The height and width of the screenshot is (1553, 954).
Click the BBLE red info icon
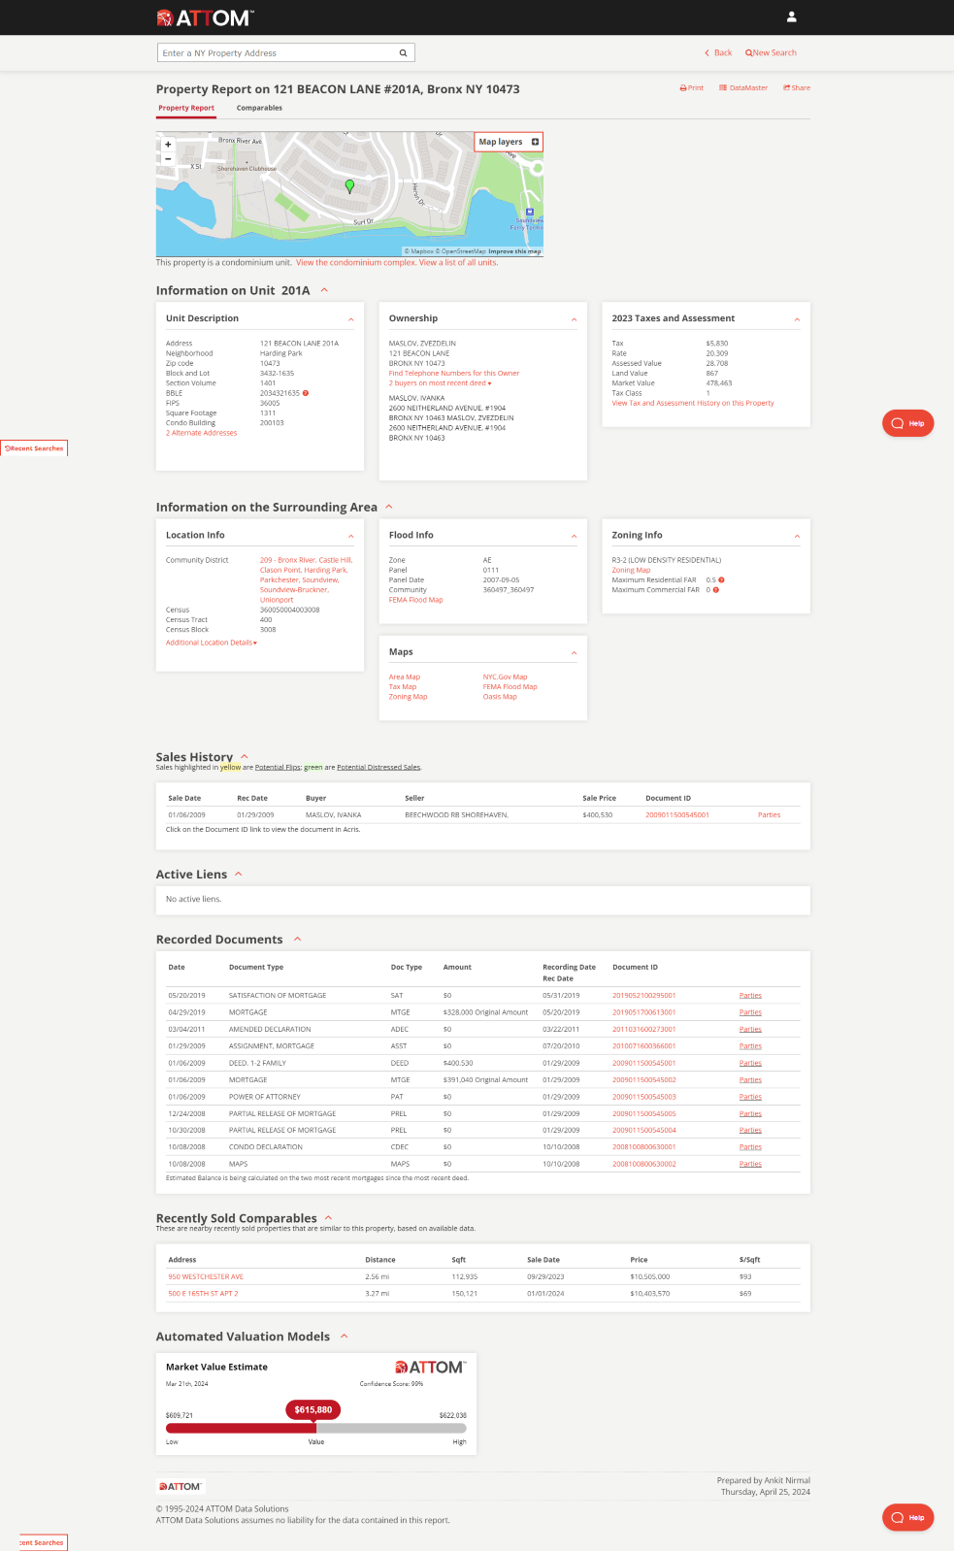[306, 393]
